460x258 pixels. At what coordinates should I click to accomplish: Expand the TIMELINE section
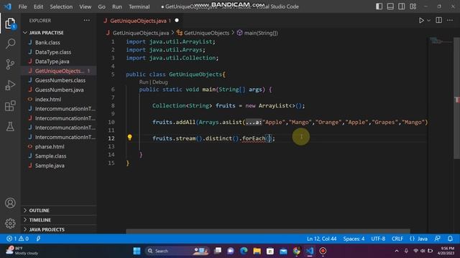click(40, 220)
